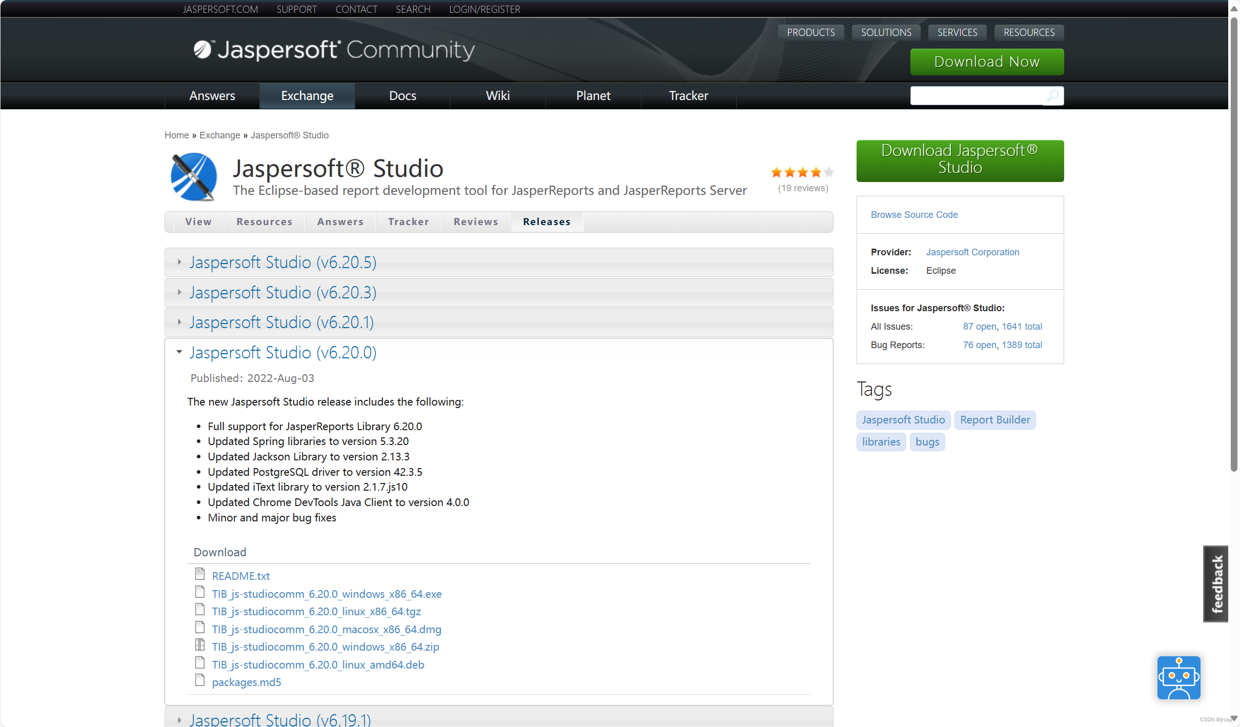Open the Exchange navigation tab

pyautogui.click(x=307, y=96)
